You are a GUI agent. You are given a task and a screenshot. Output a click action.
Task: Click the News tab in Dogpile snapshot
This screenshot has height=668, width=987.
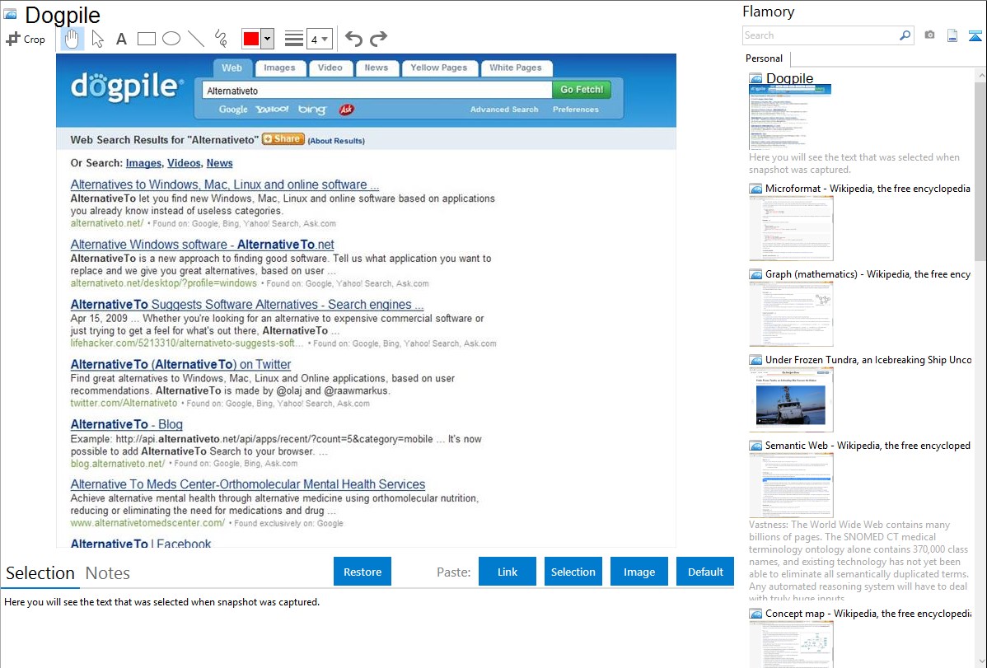(x=377, y=68)
